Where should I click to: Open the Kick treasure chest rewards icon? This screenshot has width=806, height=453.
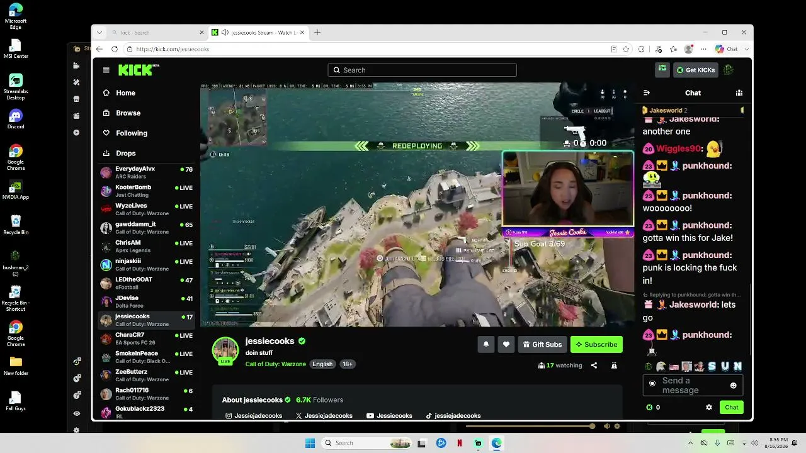[x=662, y=70]
